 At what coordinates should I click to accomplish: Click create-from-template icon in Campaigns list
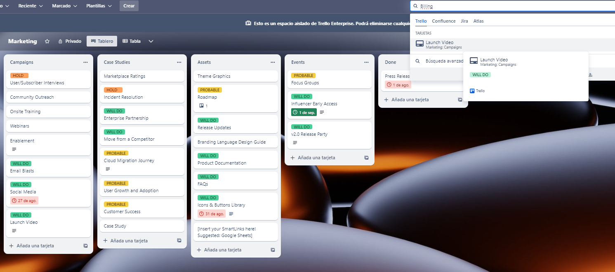[x=85, y=246]
